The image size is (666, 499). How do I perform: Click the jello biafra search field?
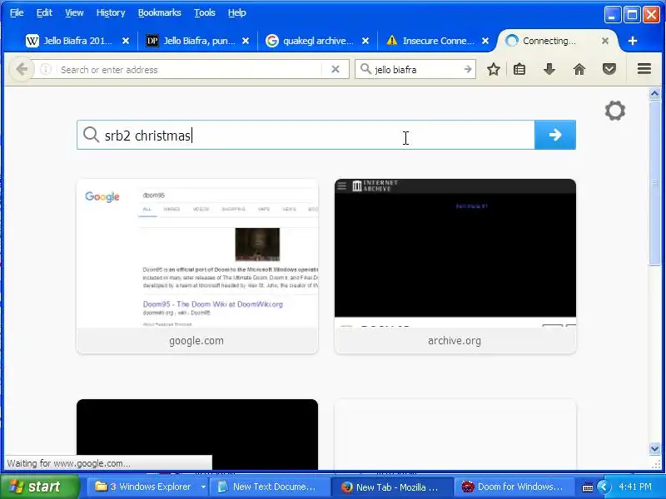tap(416, 69)
